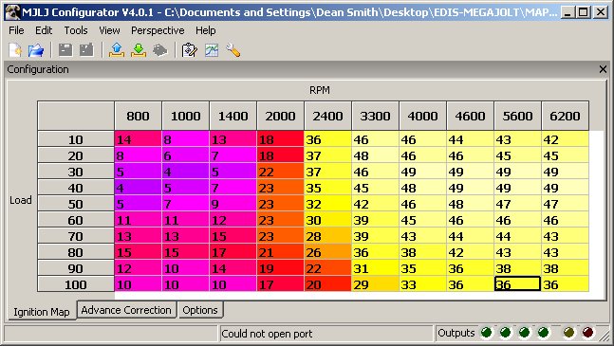Viewport: 614px width, 346px height.
Task: Select cell 14 at load 10, 800 RPM
Action: tap(138, 139)
